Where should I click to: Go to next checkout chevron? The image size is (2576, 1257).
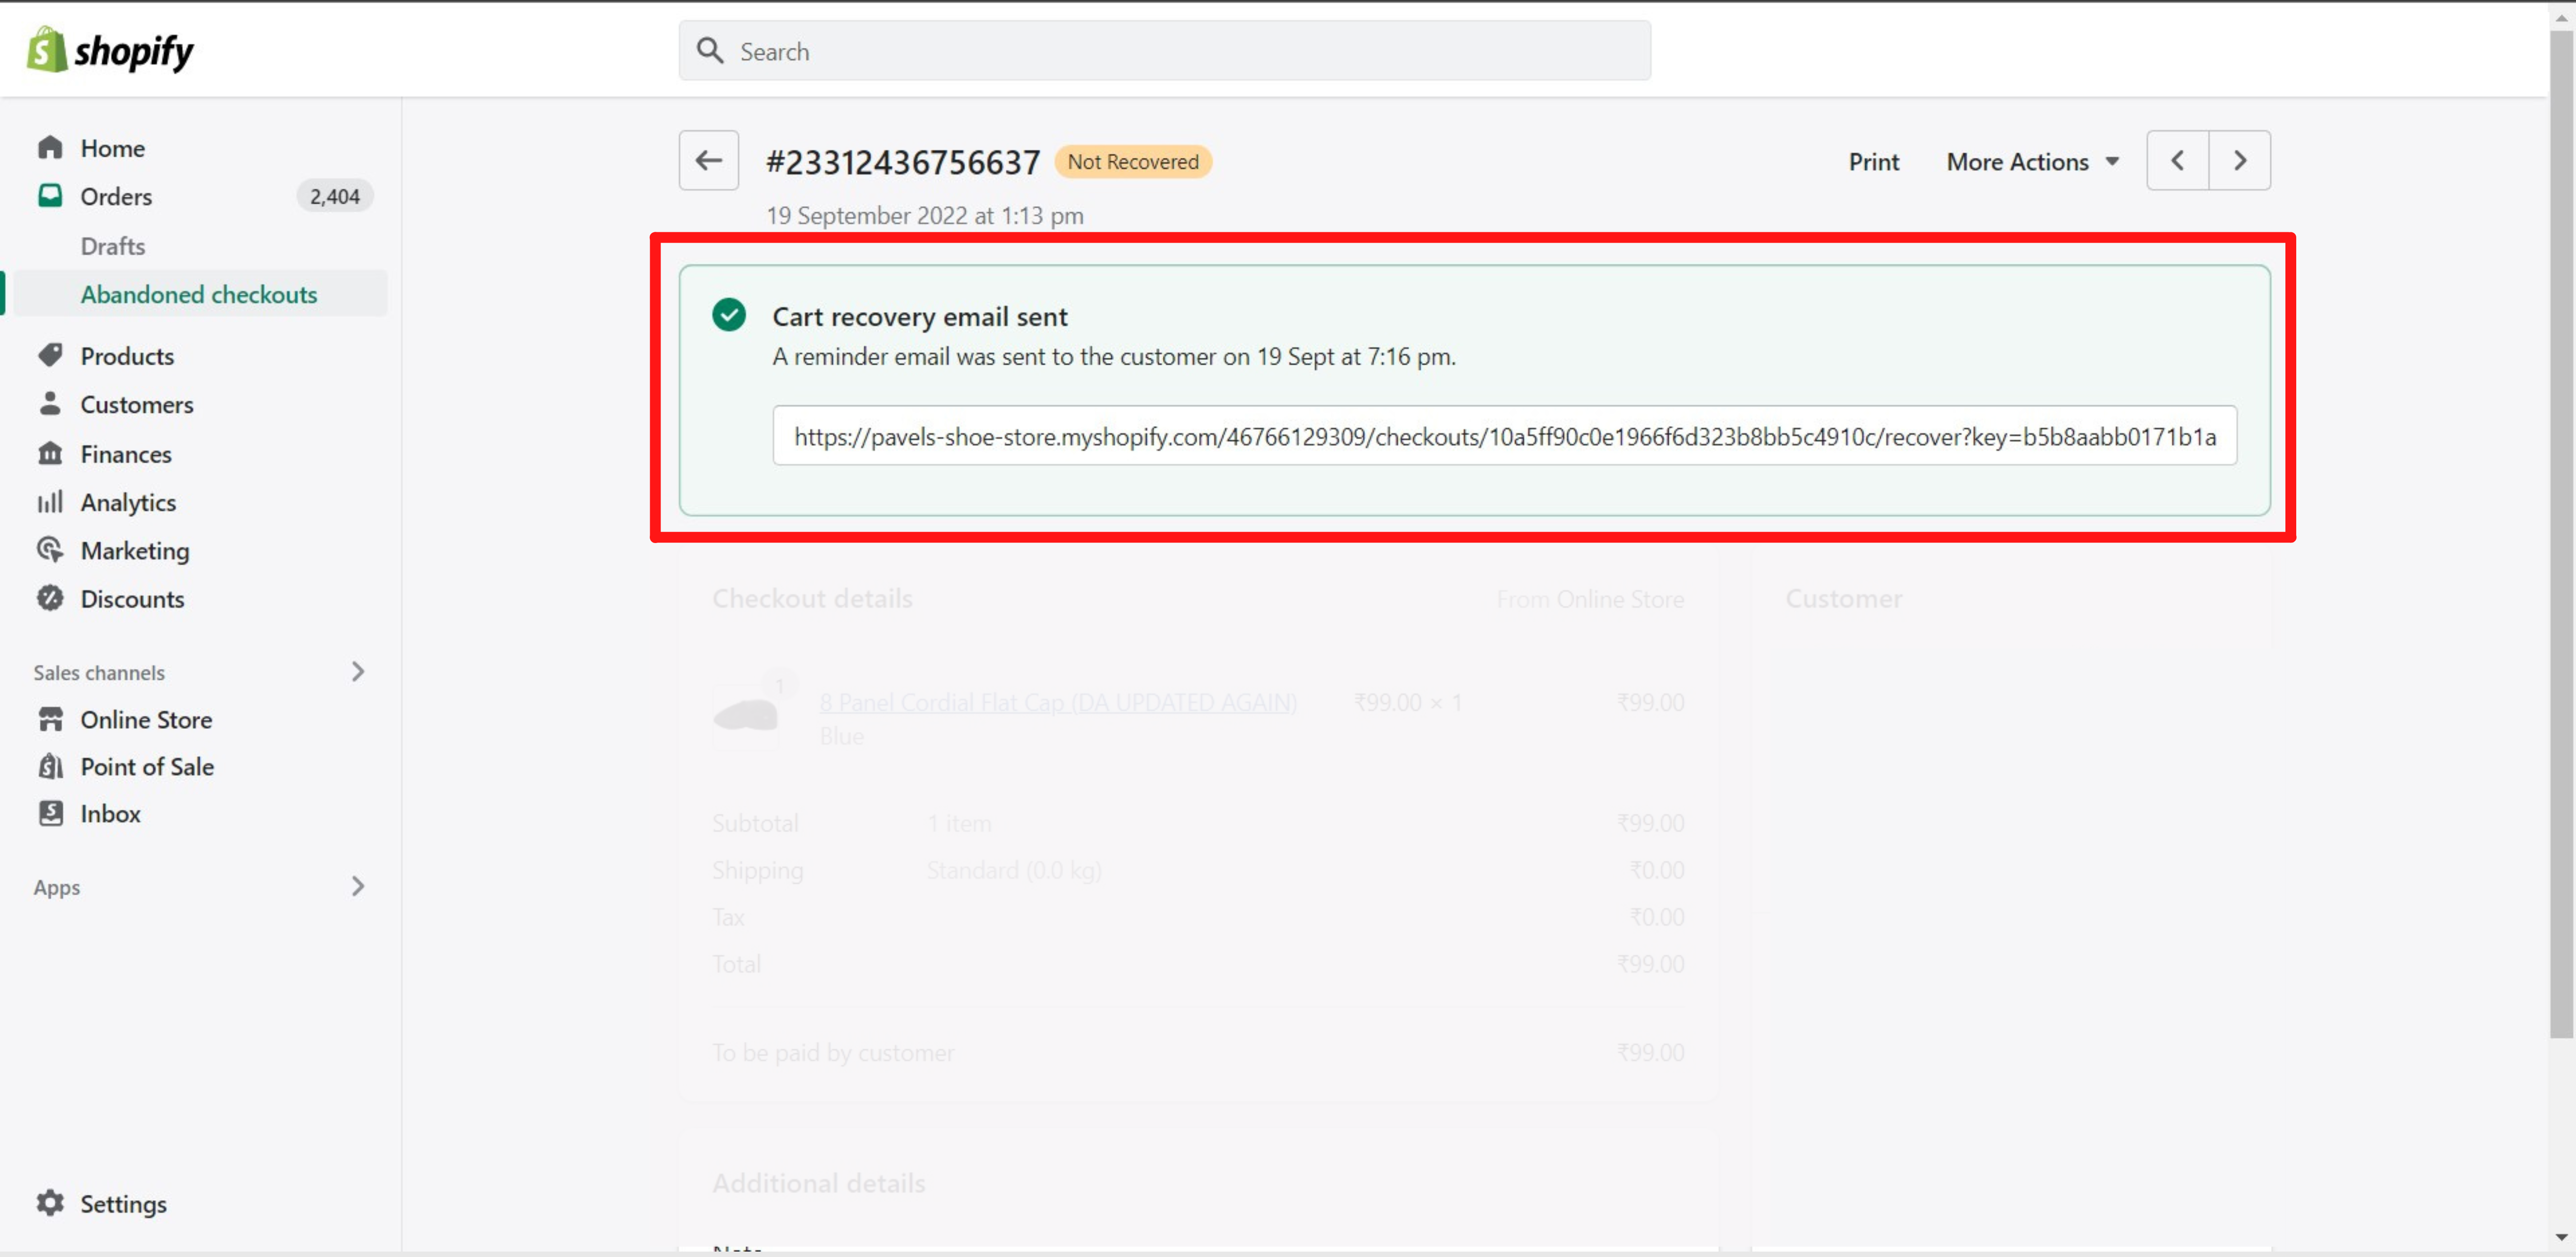point(2240,160)
